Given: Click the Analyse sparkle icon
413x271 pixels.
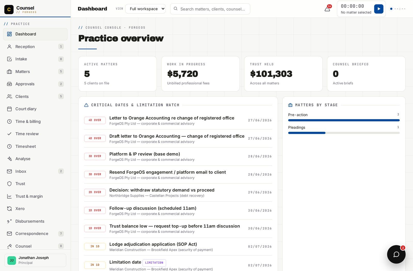Looking at the screenshot, I should [9, 159].
